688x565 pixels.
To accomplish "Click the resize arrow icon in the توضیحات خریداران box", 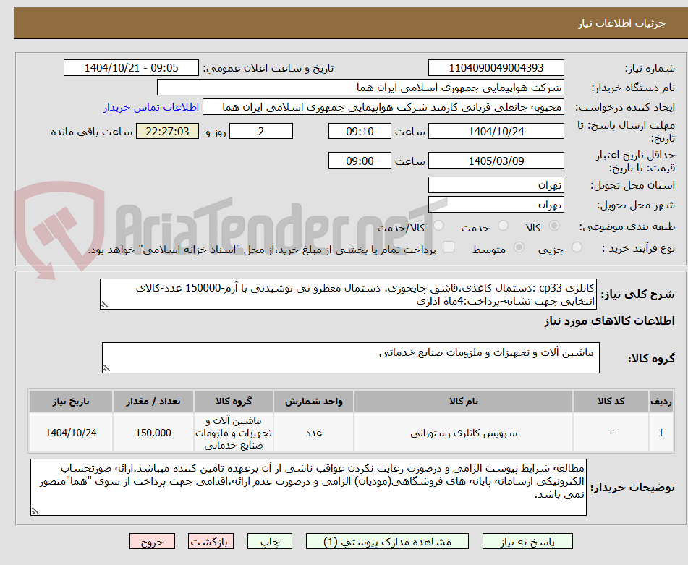I will pyautogui.click(x=35, y=511).
